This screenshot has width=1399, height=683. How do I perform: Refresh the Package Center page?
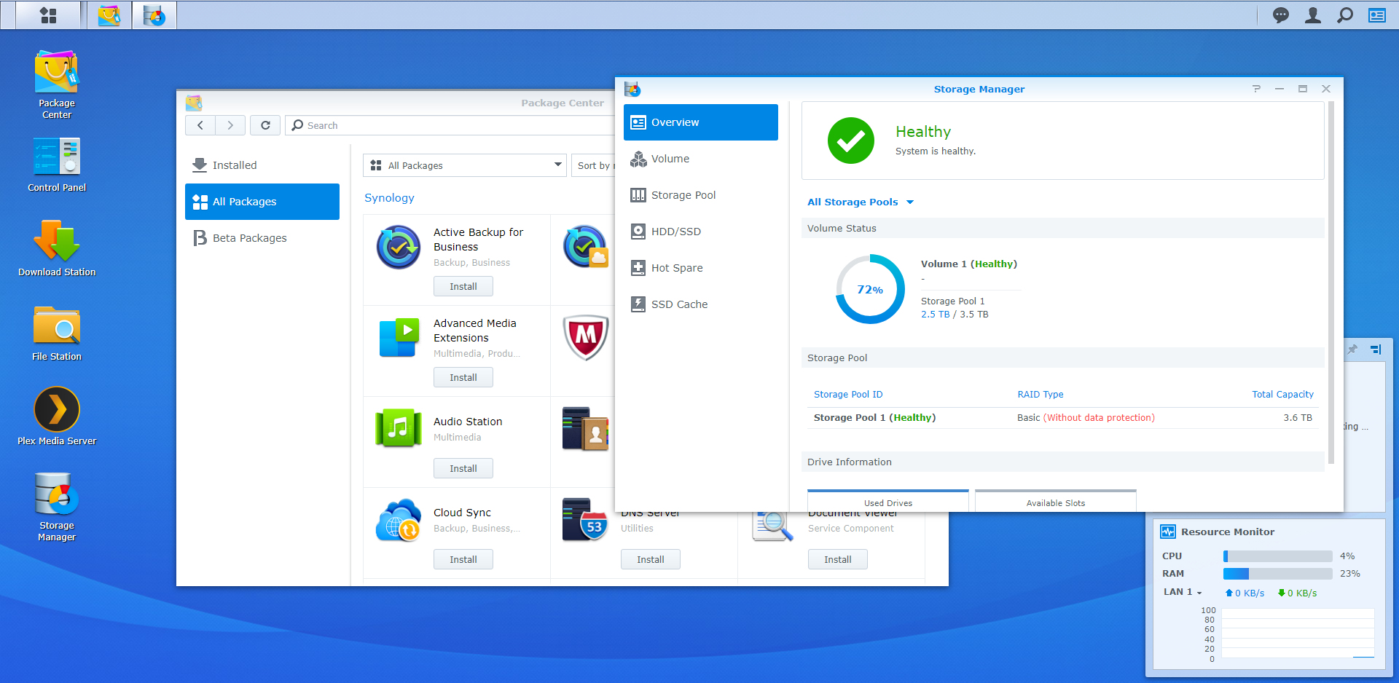(265, 125)
